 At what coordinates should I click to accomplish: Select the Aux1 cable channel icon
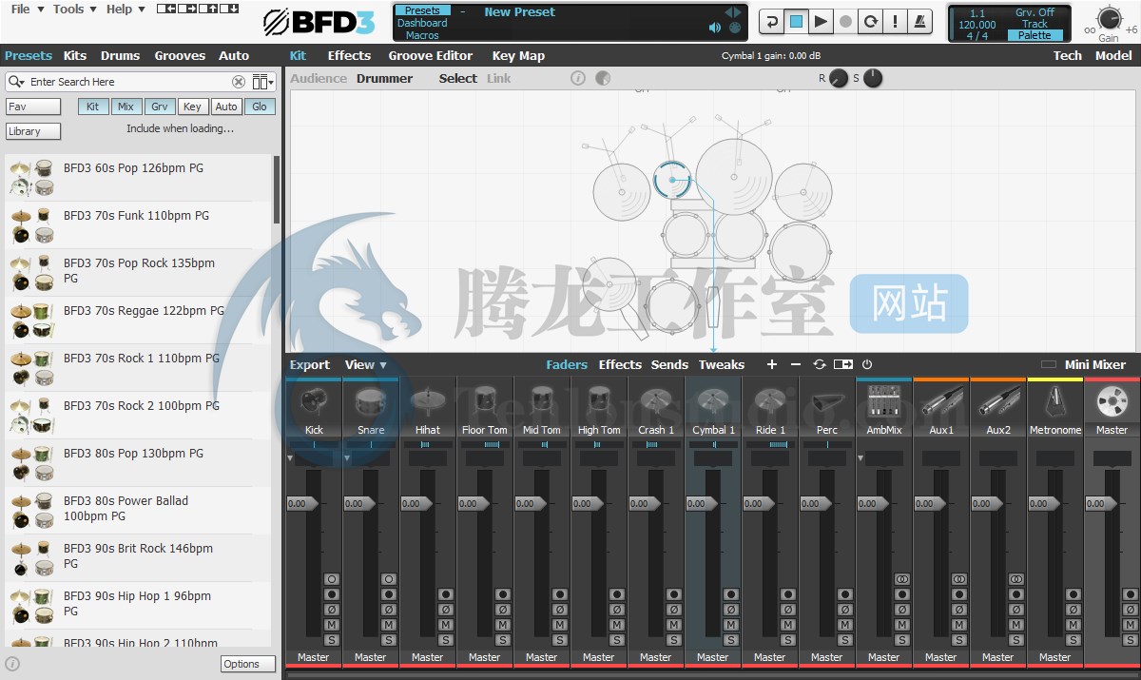point(941,402)
